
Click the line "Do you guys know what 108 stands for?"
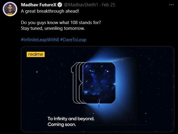[x=61, y=23]
